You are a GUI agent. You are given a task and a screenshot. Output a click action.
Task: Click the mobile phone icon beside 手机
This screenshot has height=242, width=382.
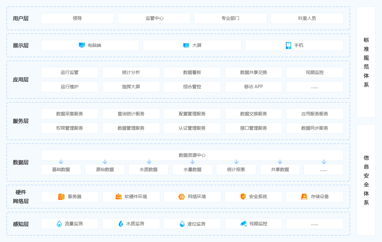[x=288, y=46]
